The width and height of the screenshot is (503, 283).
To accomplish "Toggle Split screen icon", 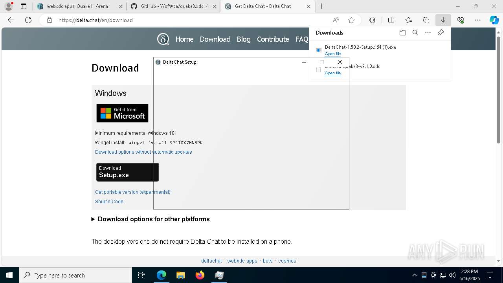I will 391,20.
